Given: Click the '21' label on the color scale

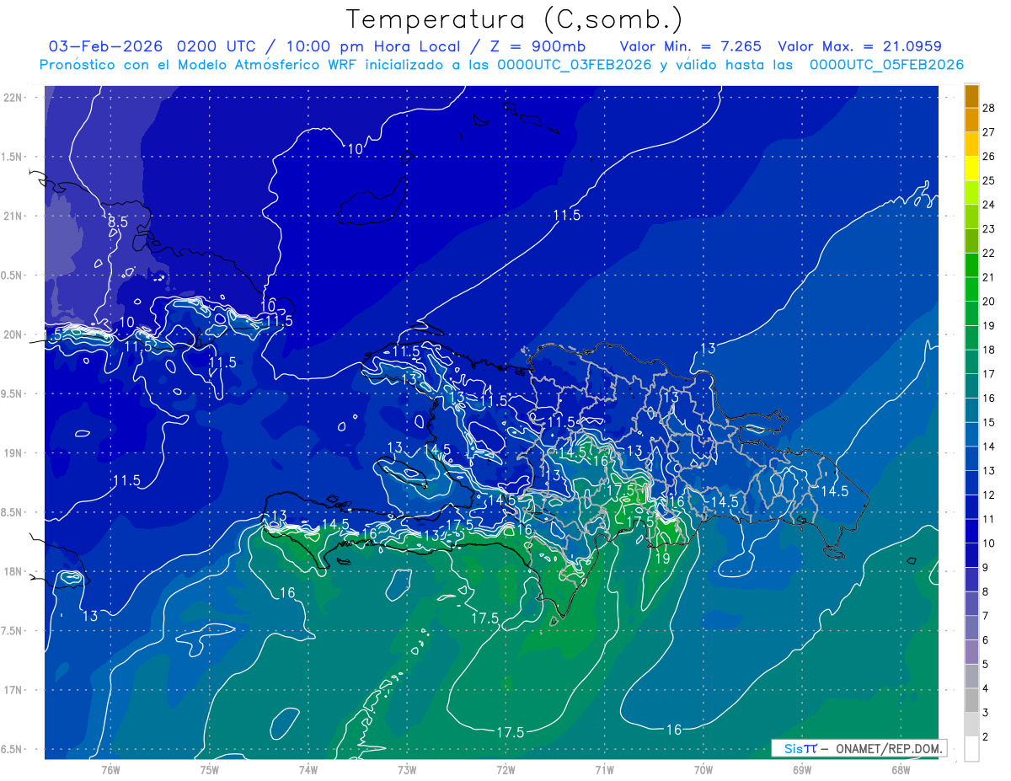Looking at the screenshot, I should pyautogui.click(x=989, y=277).
